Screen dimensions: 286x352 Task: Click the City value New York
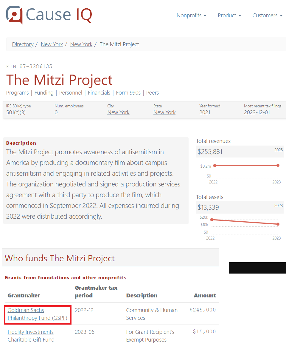coord(118,112)
